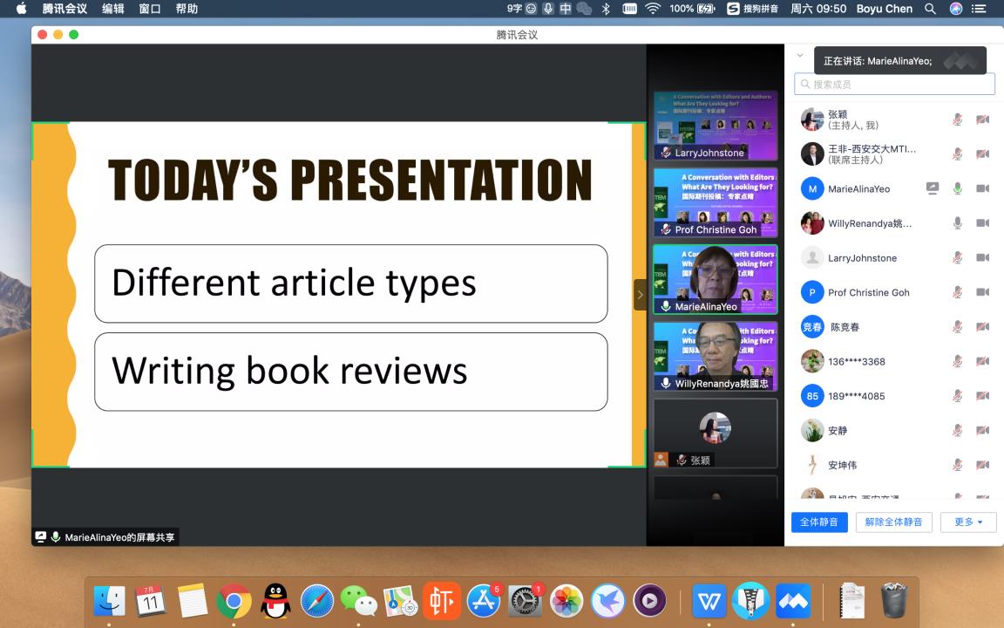This screenshot has width=1004, height=628.
Task: Click 张颖's avatar in member list
Action: 812,119
